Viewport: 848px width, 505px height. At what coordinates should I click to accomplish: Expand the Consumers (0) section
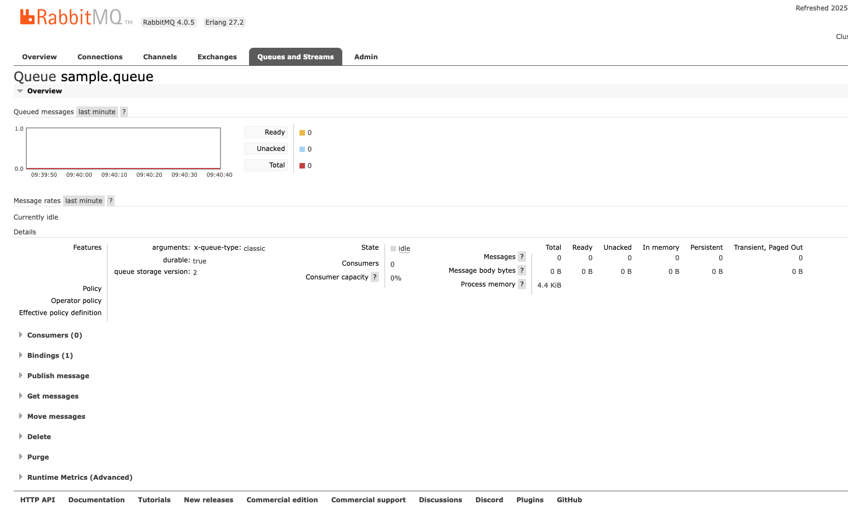(x=54, y=335)
